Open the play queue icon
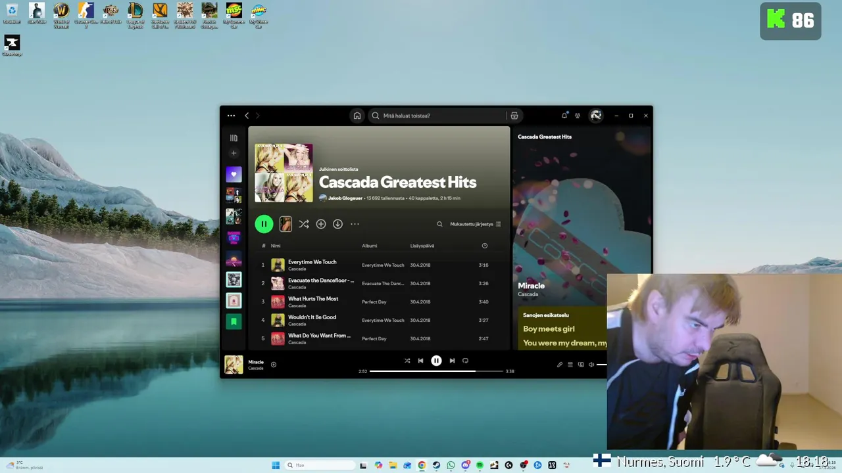The width and height of the screenshot is (842, 473). click(570, 365)
